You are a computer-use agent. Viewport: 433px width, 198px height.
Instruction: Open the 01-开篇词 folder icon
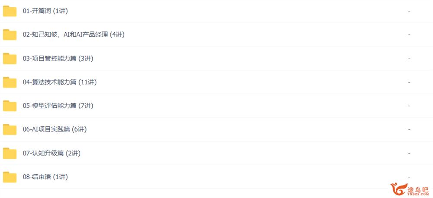click(10, 11)
